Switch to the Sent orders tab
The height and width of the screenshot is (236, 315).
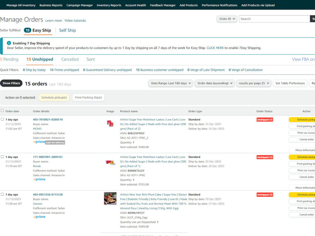[91, 59]
